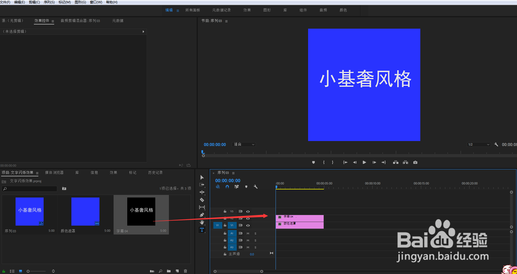This screenshot has width=517, height=274.
Task: Select the 颜色遮罩 thumbnail in project panel
Action: click(x=85, y=211)
